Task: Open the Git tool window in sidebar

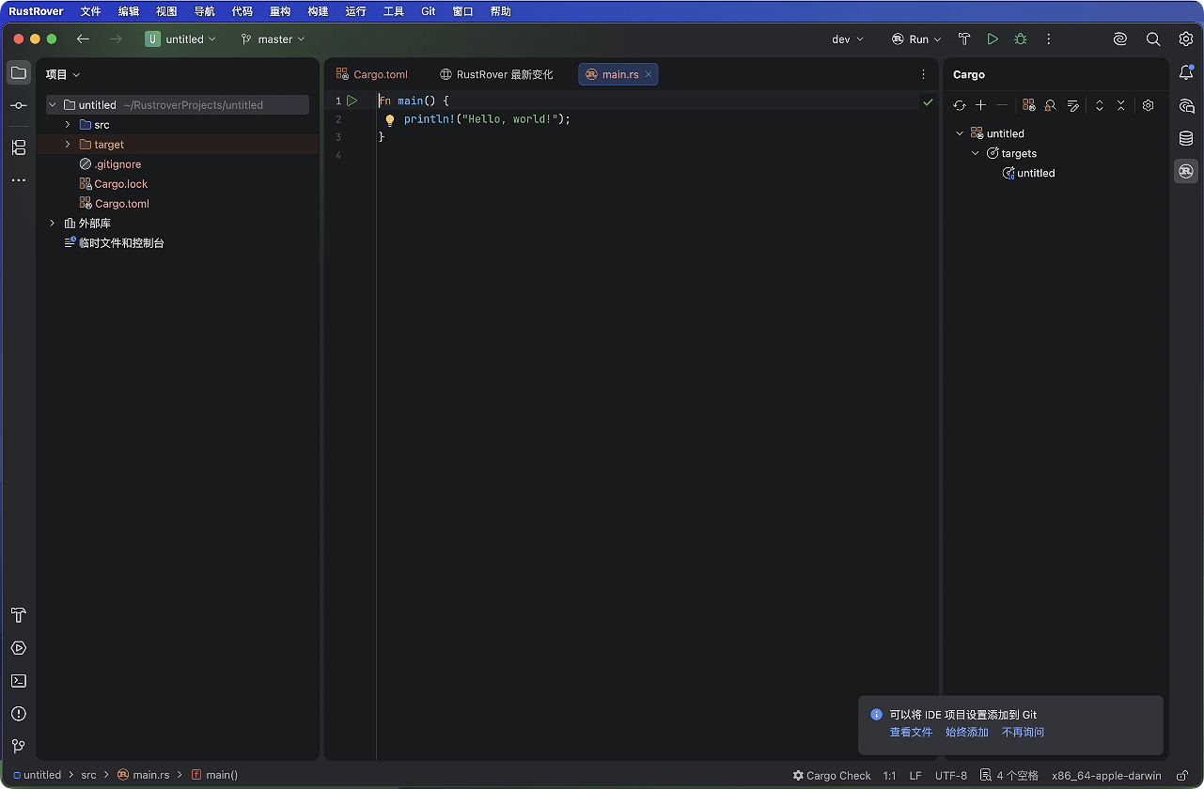Action: pos(18,746)
